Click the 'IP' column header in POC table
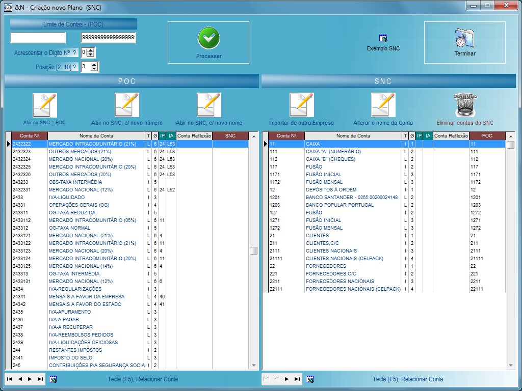This screenshot has height=391, width=522. pos(162,135)
